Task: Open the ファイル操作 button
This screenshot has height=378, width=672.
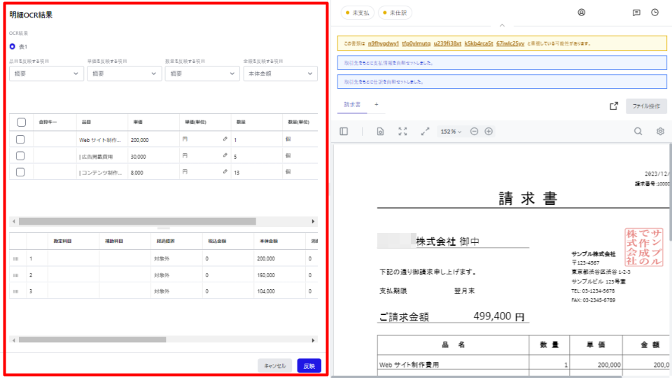Action: [x=646, y=106]
